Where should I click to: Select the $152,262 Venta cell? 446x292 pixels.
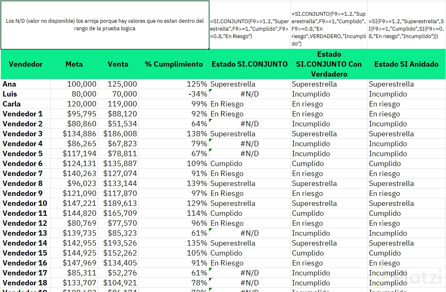(x=118, y=253)
